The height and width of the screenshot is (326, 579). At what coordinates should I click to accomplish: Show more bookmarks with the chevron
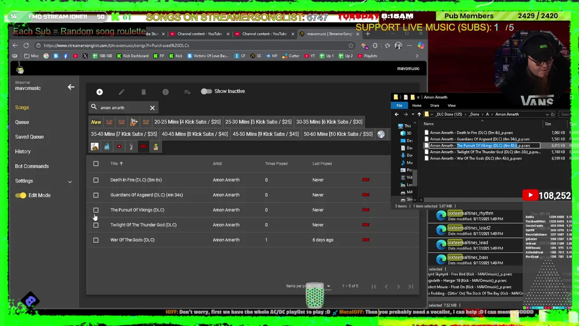[417, 56]
